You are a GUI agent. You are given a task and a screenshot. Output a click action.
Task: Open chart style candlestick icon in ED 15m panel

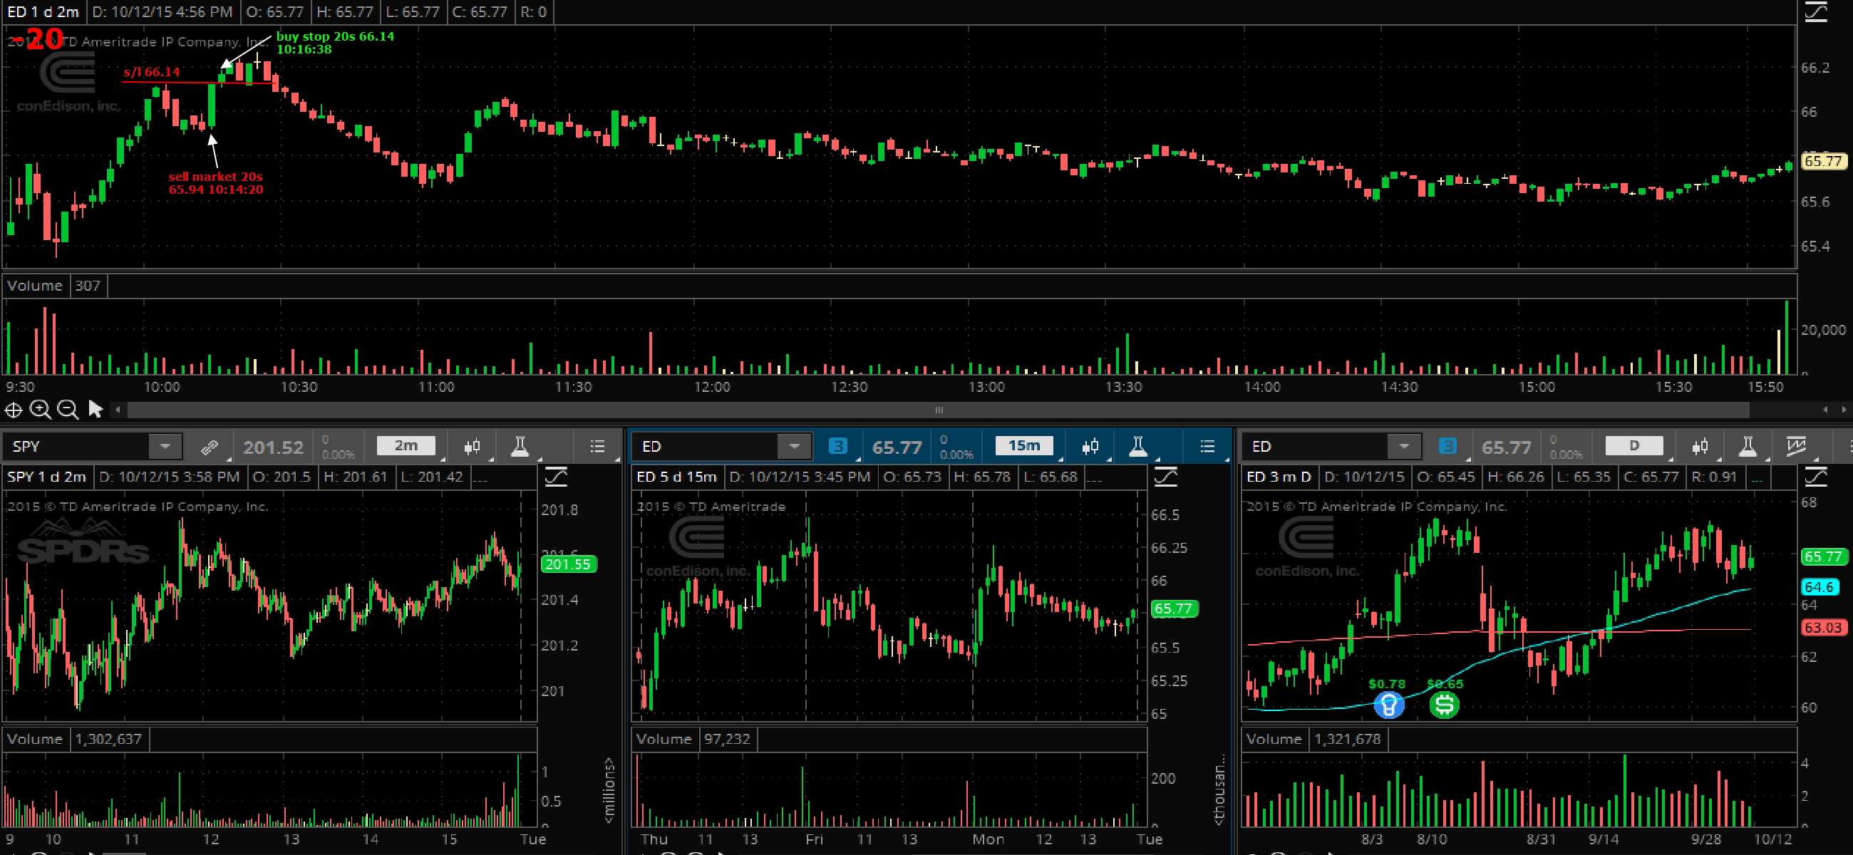click(1090, 447)
